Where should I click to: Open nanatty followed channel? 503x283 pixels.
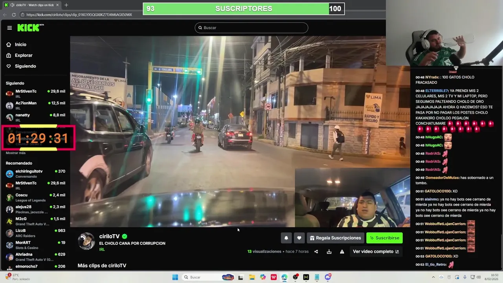35,117
